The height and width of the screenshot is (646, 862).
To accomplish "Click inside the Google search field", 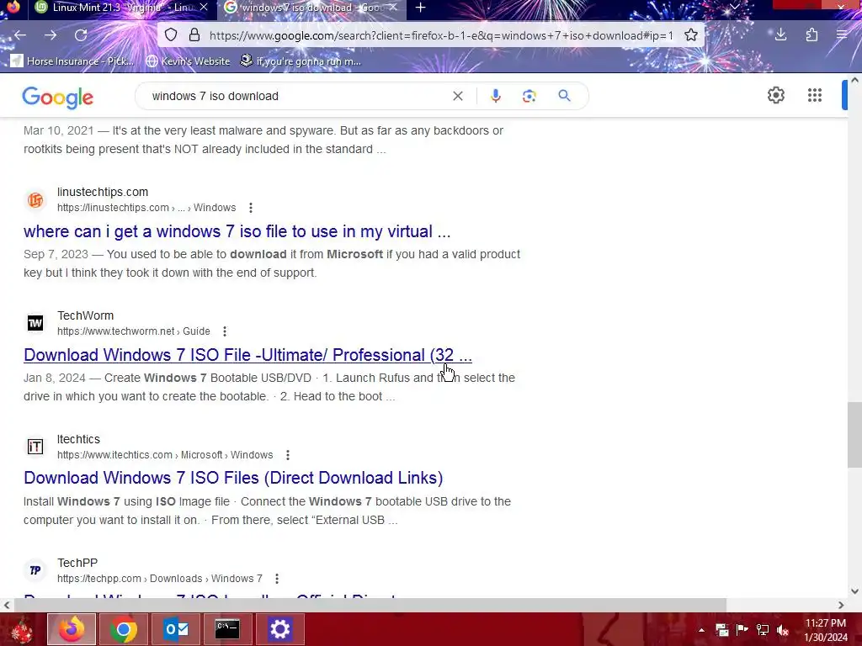I will tap(297, 96).
